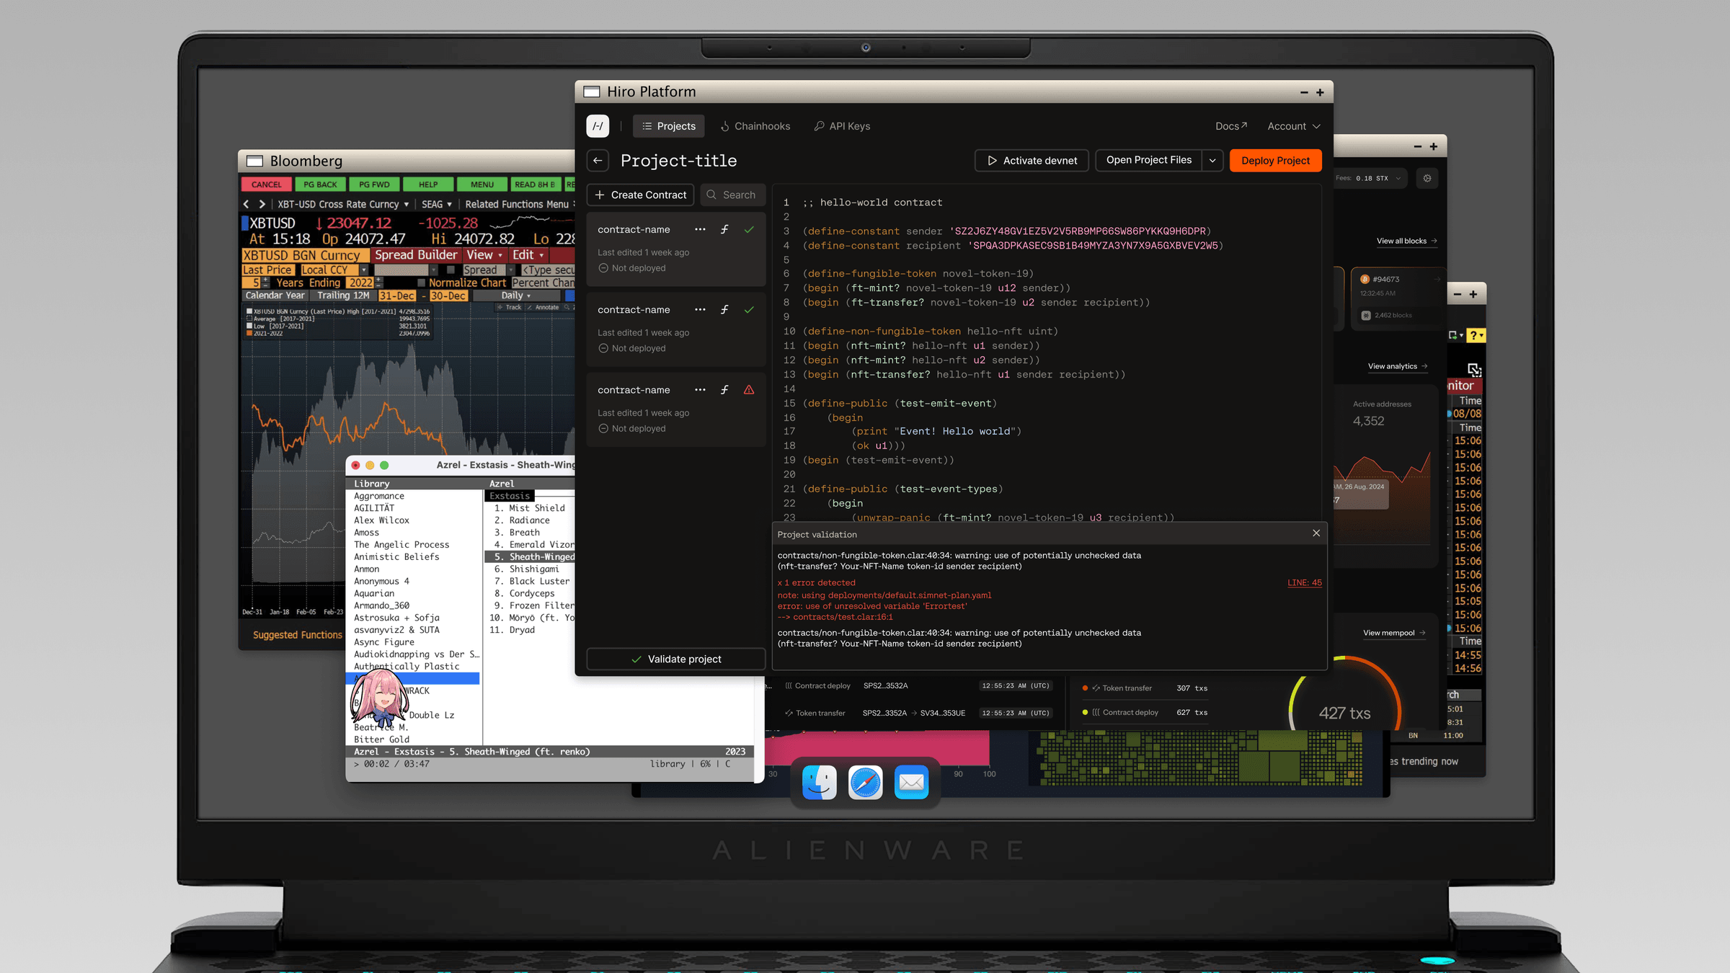The width and height of the screenshot is (1730, 973).
Task: Expand the XBT-USD Cross Rate Curncy dropdown
Action: (x=407, y=205)
